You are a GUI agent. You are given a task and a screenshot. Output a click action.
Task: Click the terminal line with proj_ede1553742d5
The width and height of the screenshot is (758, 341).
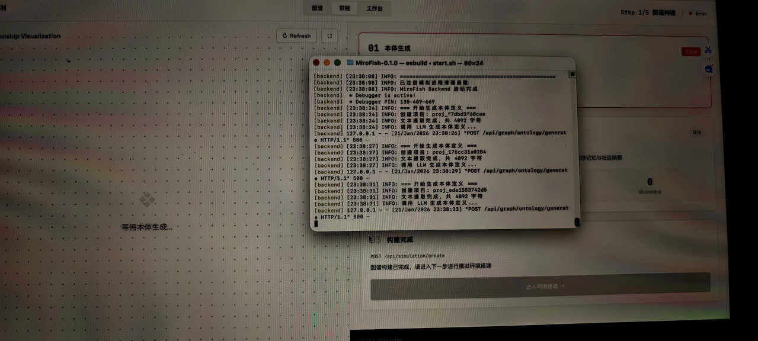pyautogui.click(x=401, y=190)
